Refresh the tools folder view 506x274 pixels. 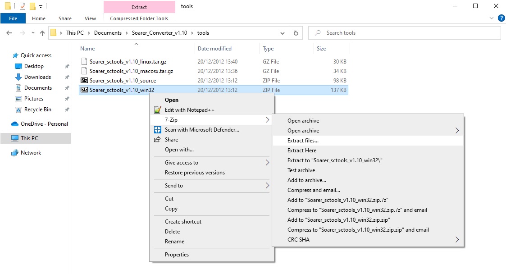click(296, 32)
